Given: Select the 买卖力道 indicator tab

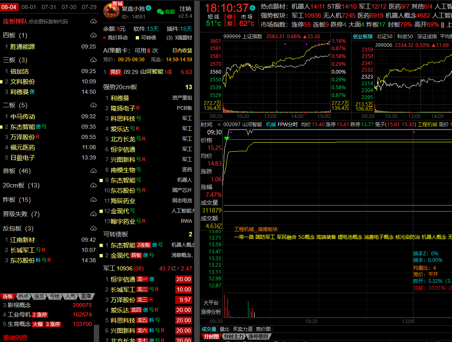Looking at the screenshot, I should 242,329.
